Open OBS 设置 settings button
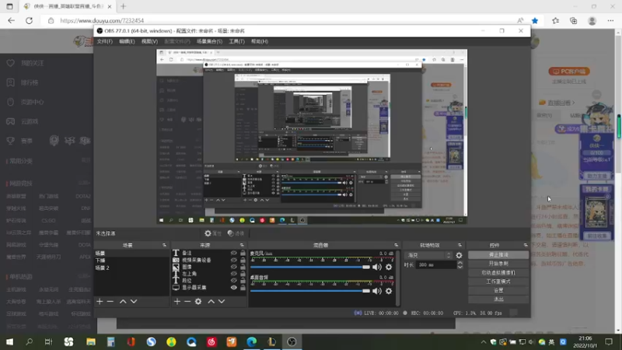Image resolution: width=622 pixels, height=350 pixels. [498, 290]
